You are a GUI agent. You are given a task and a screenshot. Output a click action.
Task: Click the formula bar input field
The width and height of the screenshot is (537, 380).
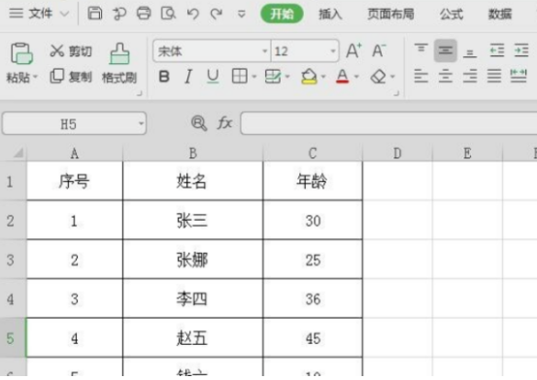click(388, 123)
